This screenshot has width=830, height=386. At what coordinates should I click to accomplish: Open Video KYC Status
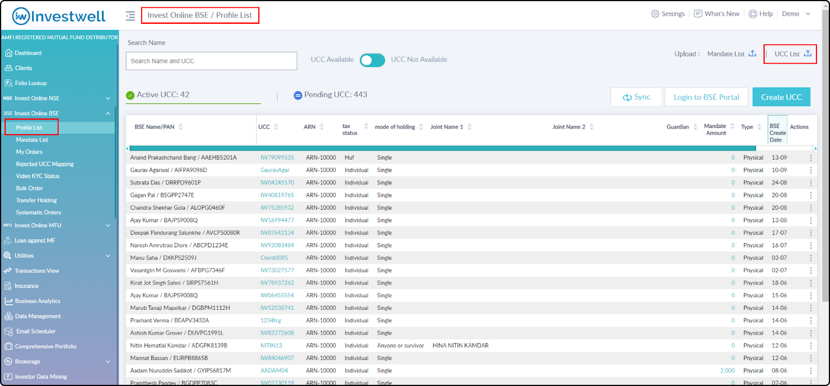click(37, 176)
